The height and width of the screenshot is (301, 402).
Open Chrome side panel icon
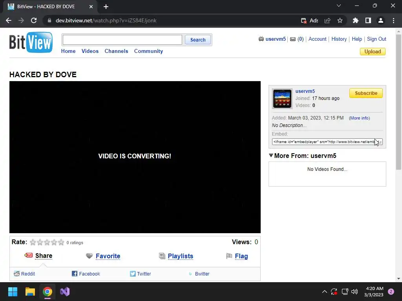[368, 20]
